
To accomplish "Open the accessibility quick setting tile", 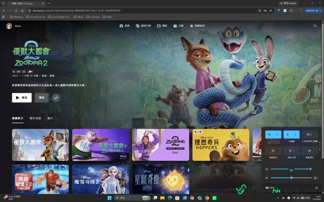I will (291, 151).
